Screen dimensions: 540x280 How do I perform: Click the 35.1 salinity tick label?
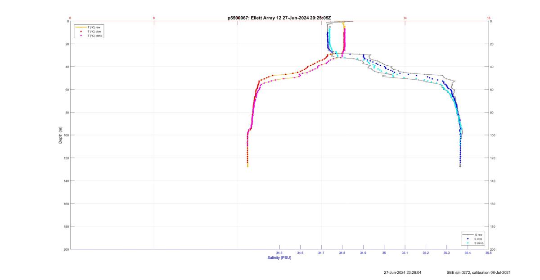click(405, 253)
